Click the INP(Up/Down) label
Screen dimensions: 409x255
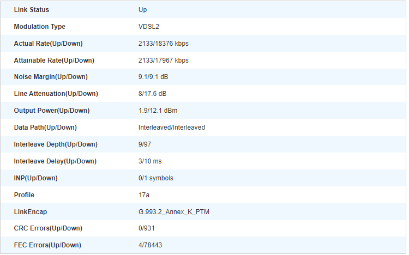tap(36, 178)
